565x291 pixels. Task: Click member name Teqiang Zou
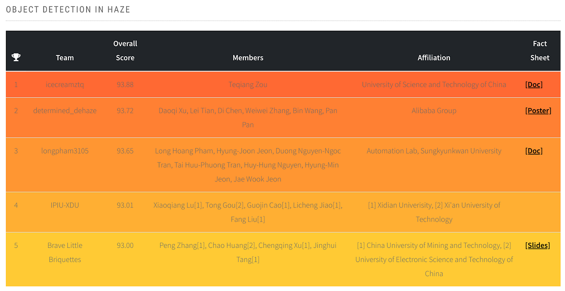248,84
